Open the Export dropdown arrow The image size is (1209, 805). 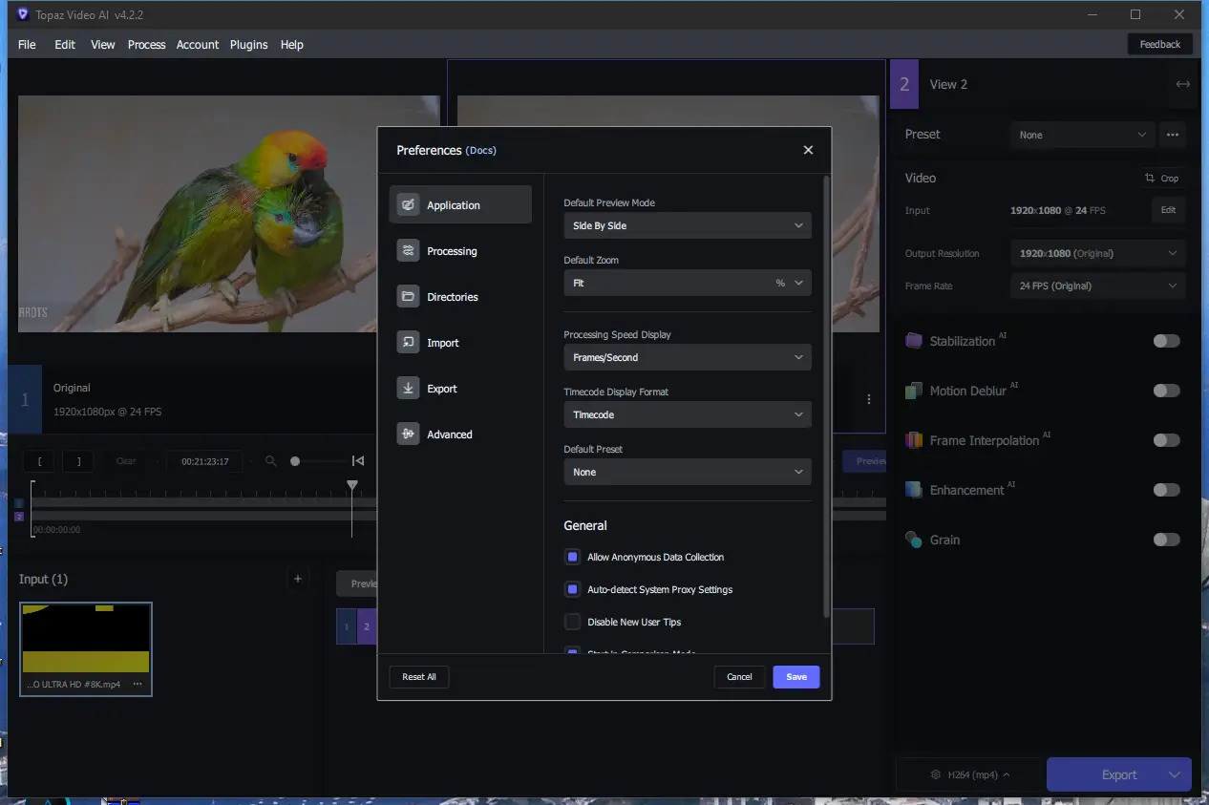[x=1175, y=774]
